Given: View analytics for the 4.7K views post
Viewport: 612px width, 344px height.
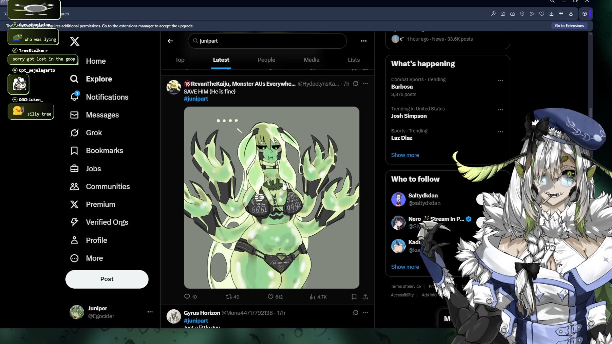Looking at the screenshot, I should coord(312,297).
